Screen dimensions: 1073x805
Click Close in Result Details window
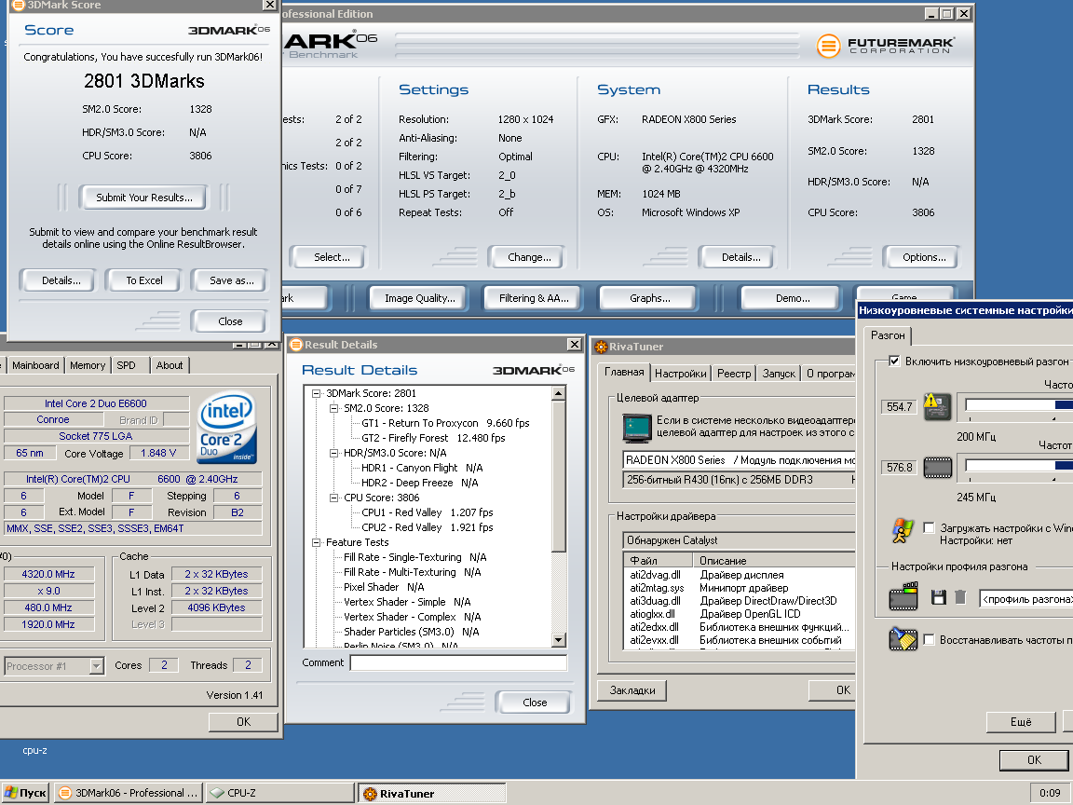(x=535, y=703)
